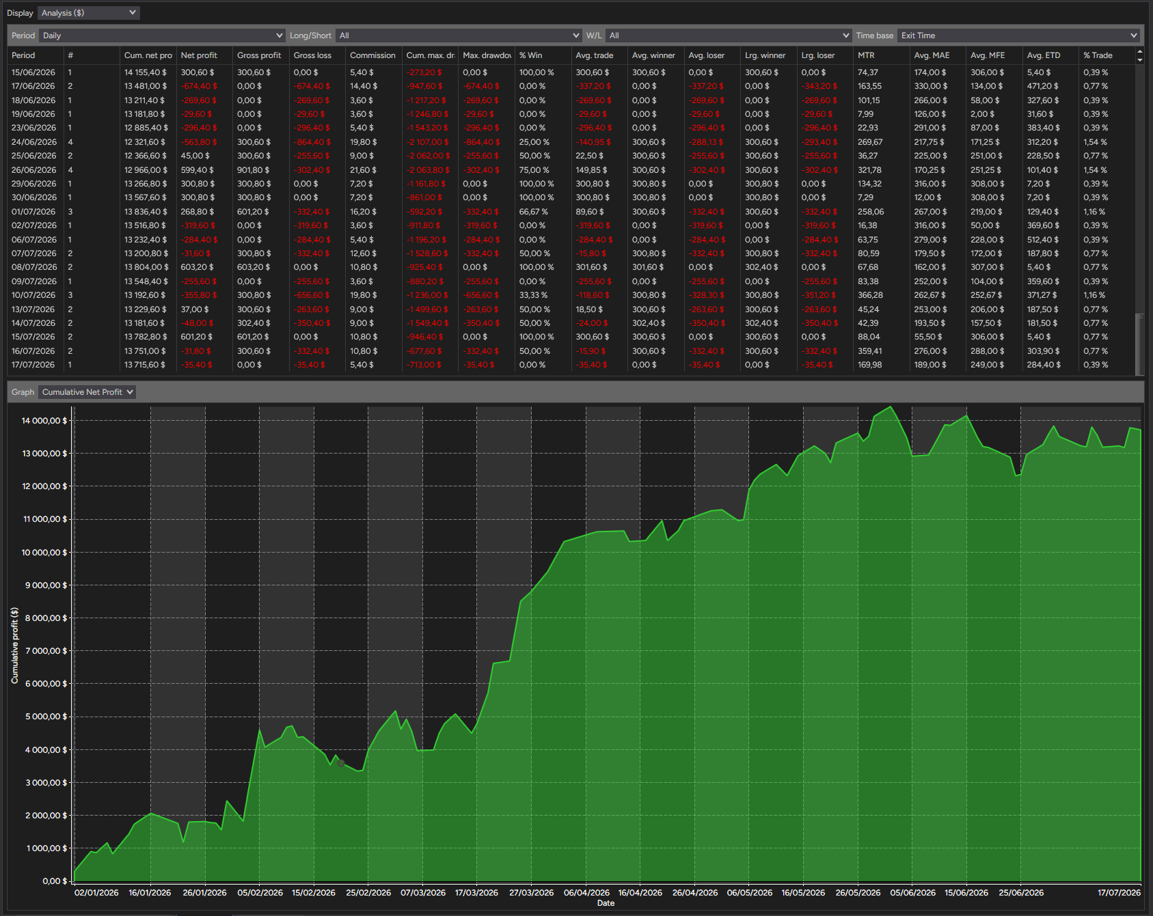This screenshot has width=1153, height=916.
Task: Select the 15/07/2026 period row
Action: (571, 337)
